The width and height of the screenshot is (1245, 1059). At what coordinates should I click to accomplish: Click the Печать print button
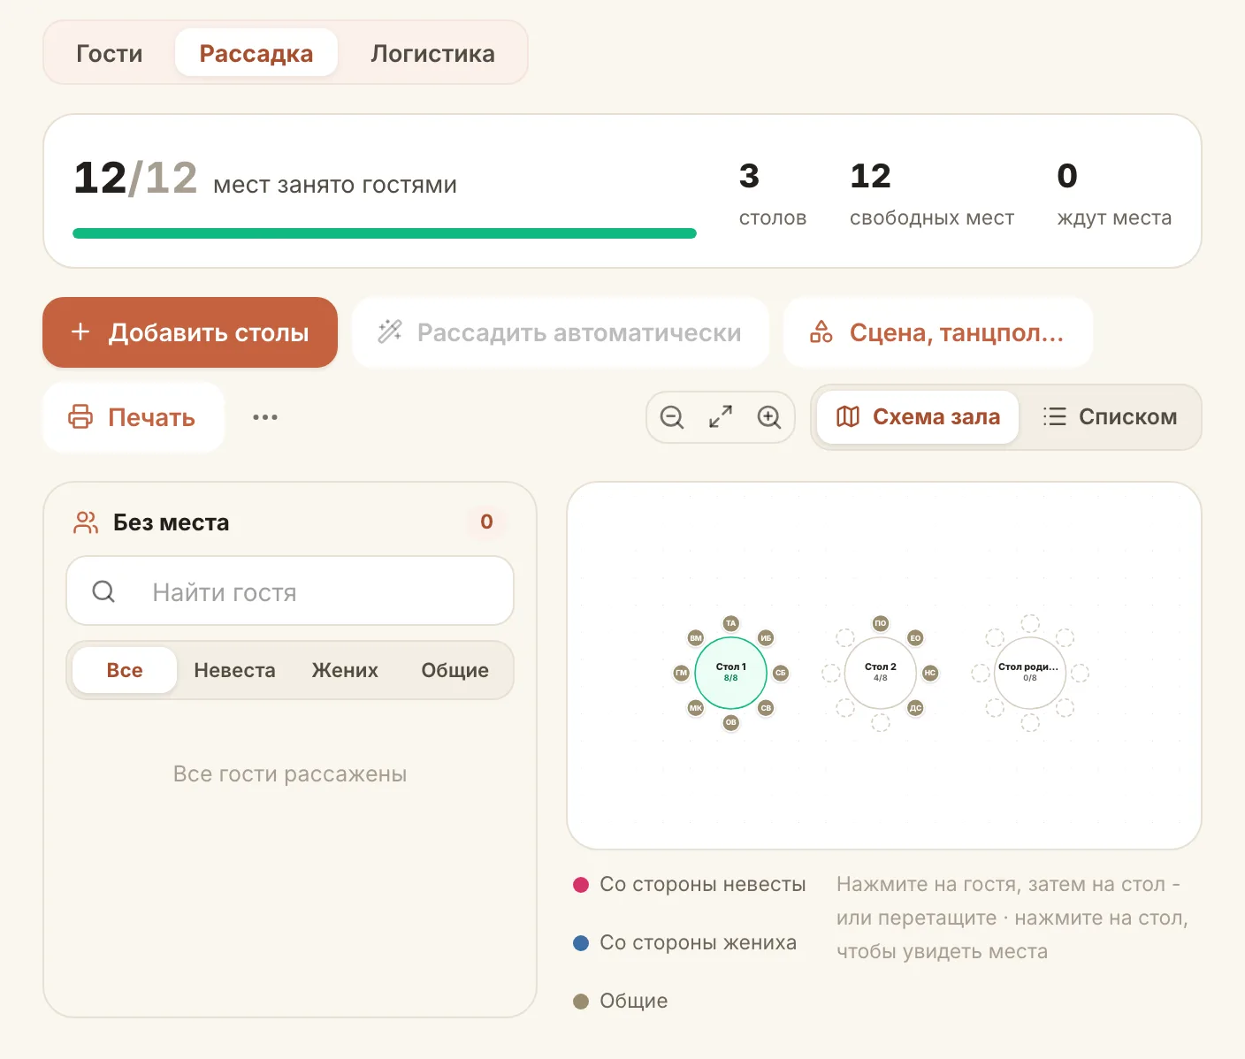click(134, 417)
